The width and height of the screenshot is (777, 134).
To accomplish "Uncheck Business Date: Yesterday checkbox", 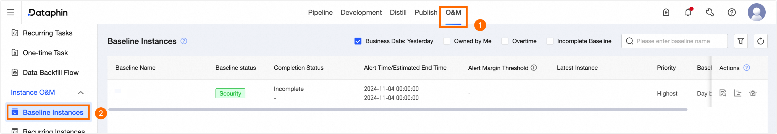I will click(358, 41).
